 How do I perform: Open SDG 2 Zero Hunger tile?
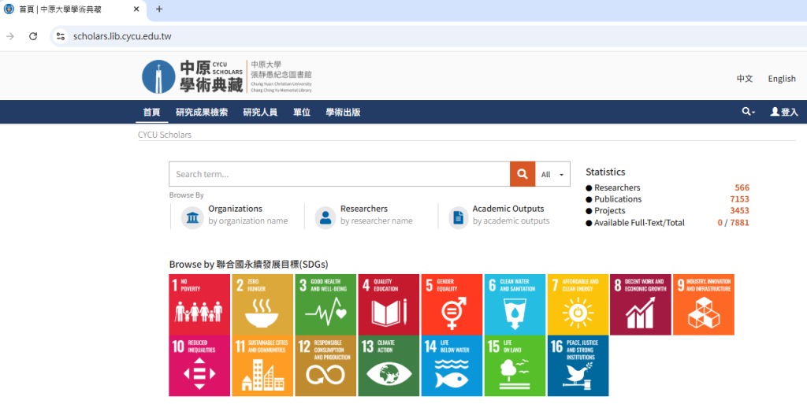tap(262, 305)
